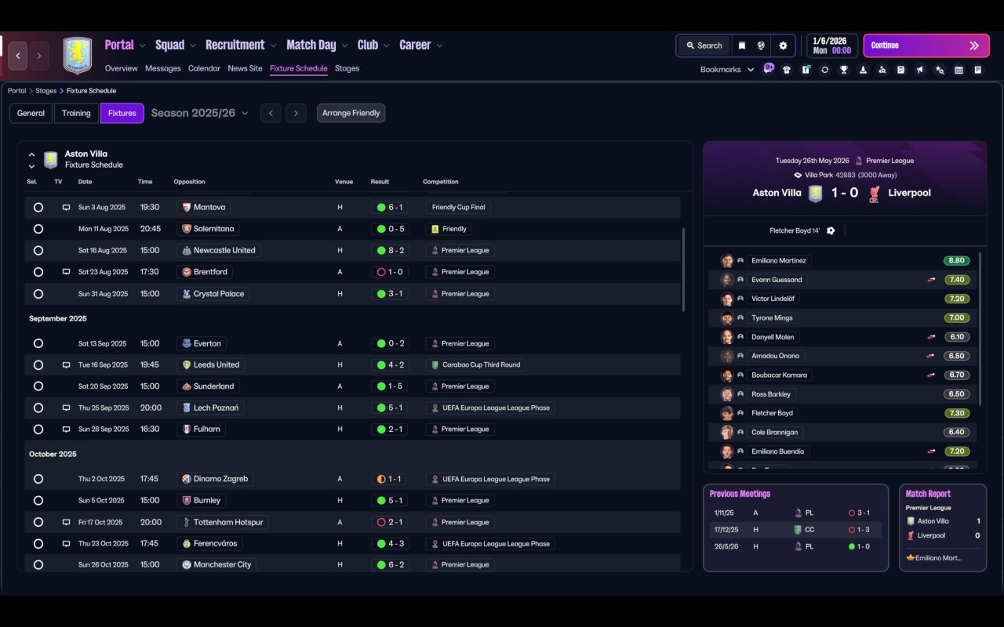Image resolution: width=1004 pixels, height=627 pixels.
Task: Open the Calendar sub-tab
Action: tap(204, 68)
